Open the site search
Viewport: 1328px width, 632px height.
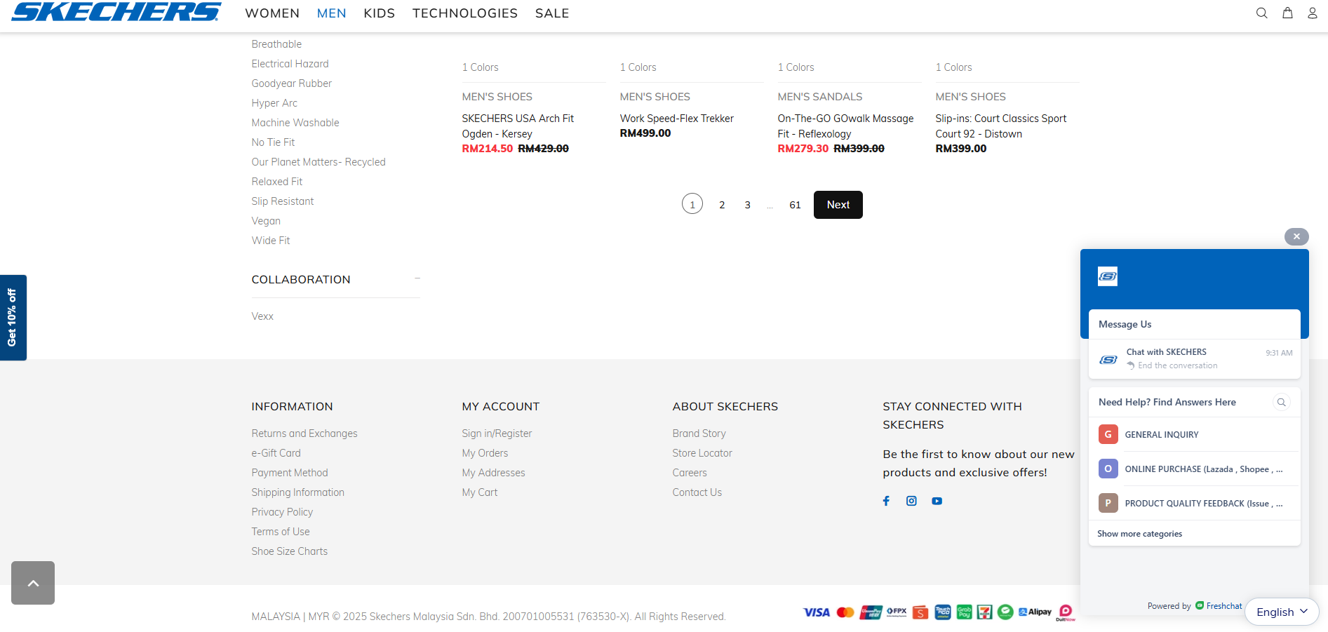click(1261, 13)
